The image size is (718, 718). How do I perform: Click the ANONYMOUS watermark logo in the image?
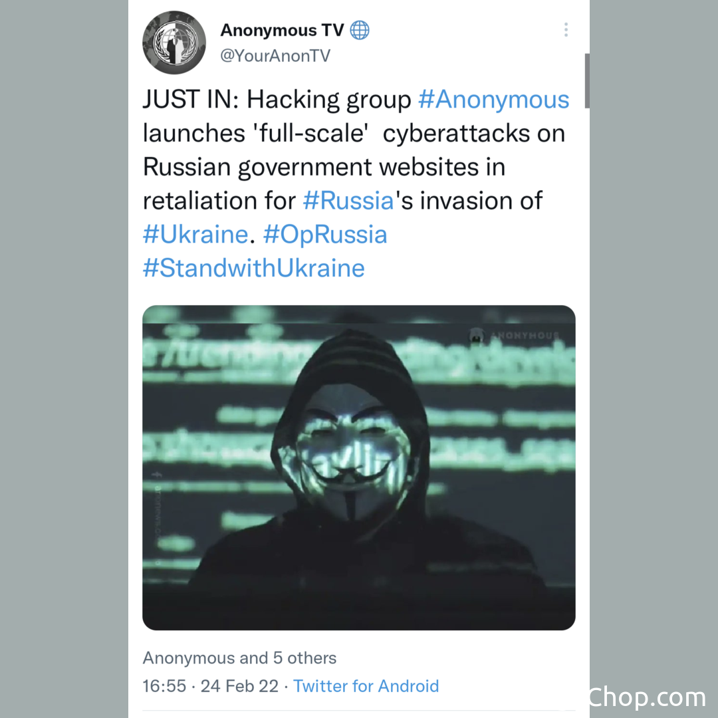point(514,335)
